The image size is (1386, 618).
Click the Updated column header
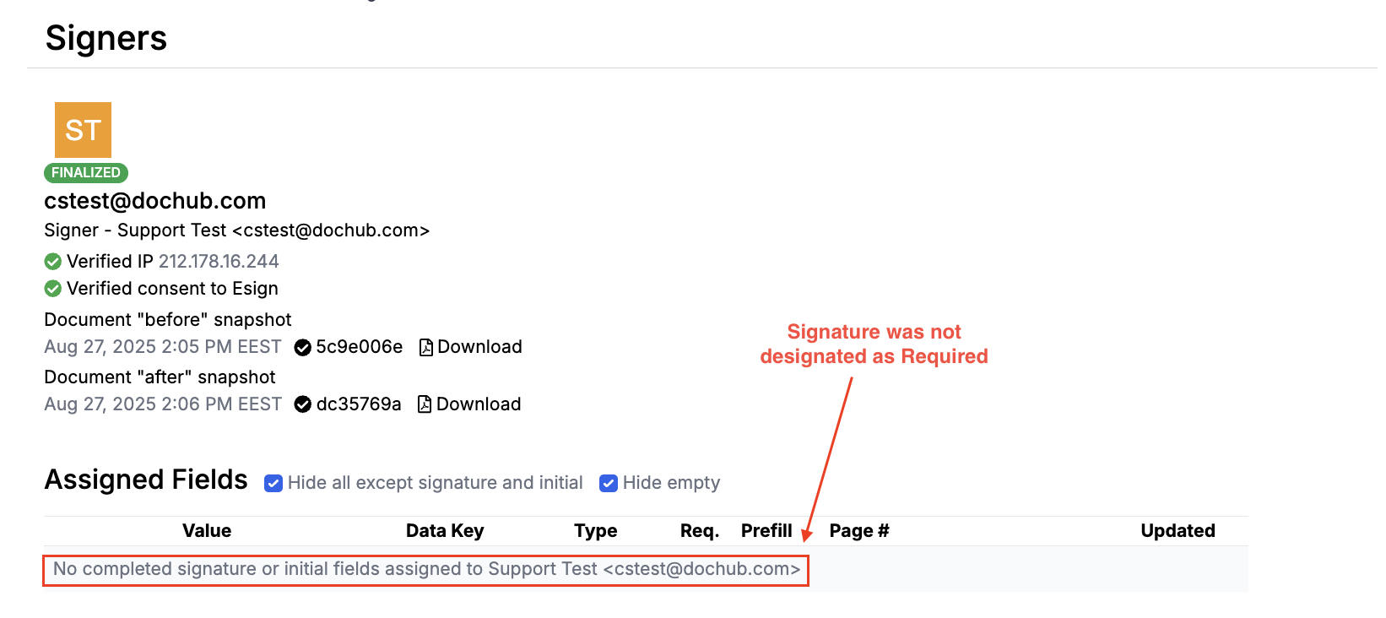[1178, 531]
